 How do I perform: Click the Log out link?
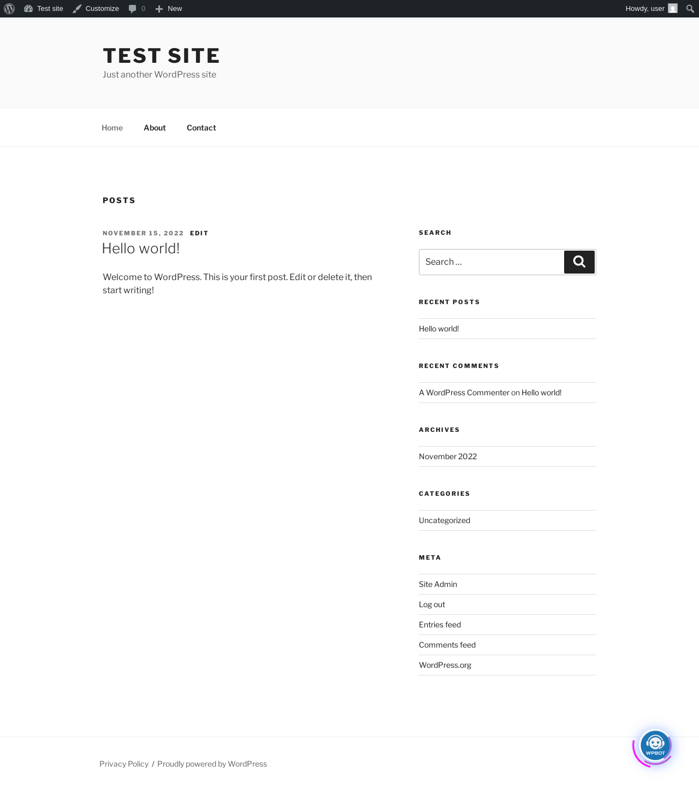(432, 604)
